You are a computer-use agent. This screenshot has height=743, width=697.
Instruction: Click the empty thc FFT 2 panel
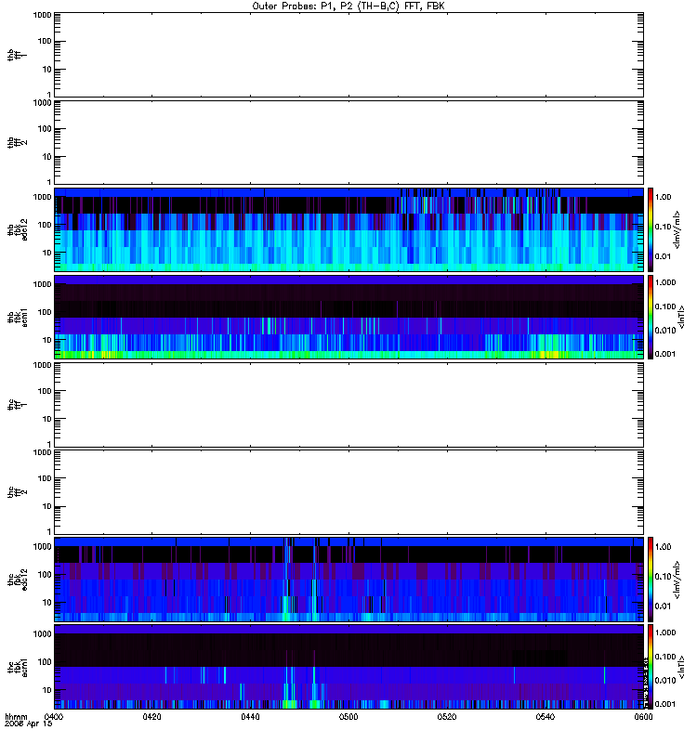[349, 492]
